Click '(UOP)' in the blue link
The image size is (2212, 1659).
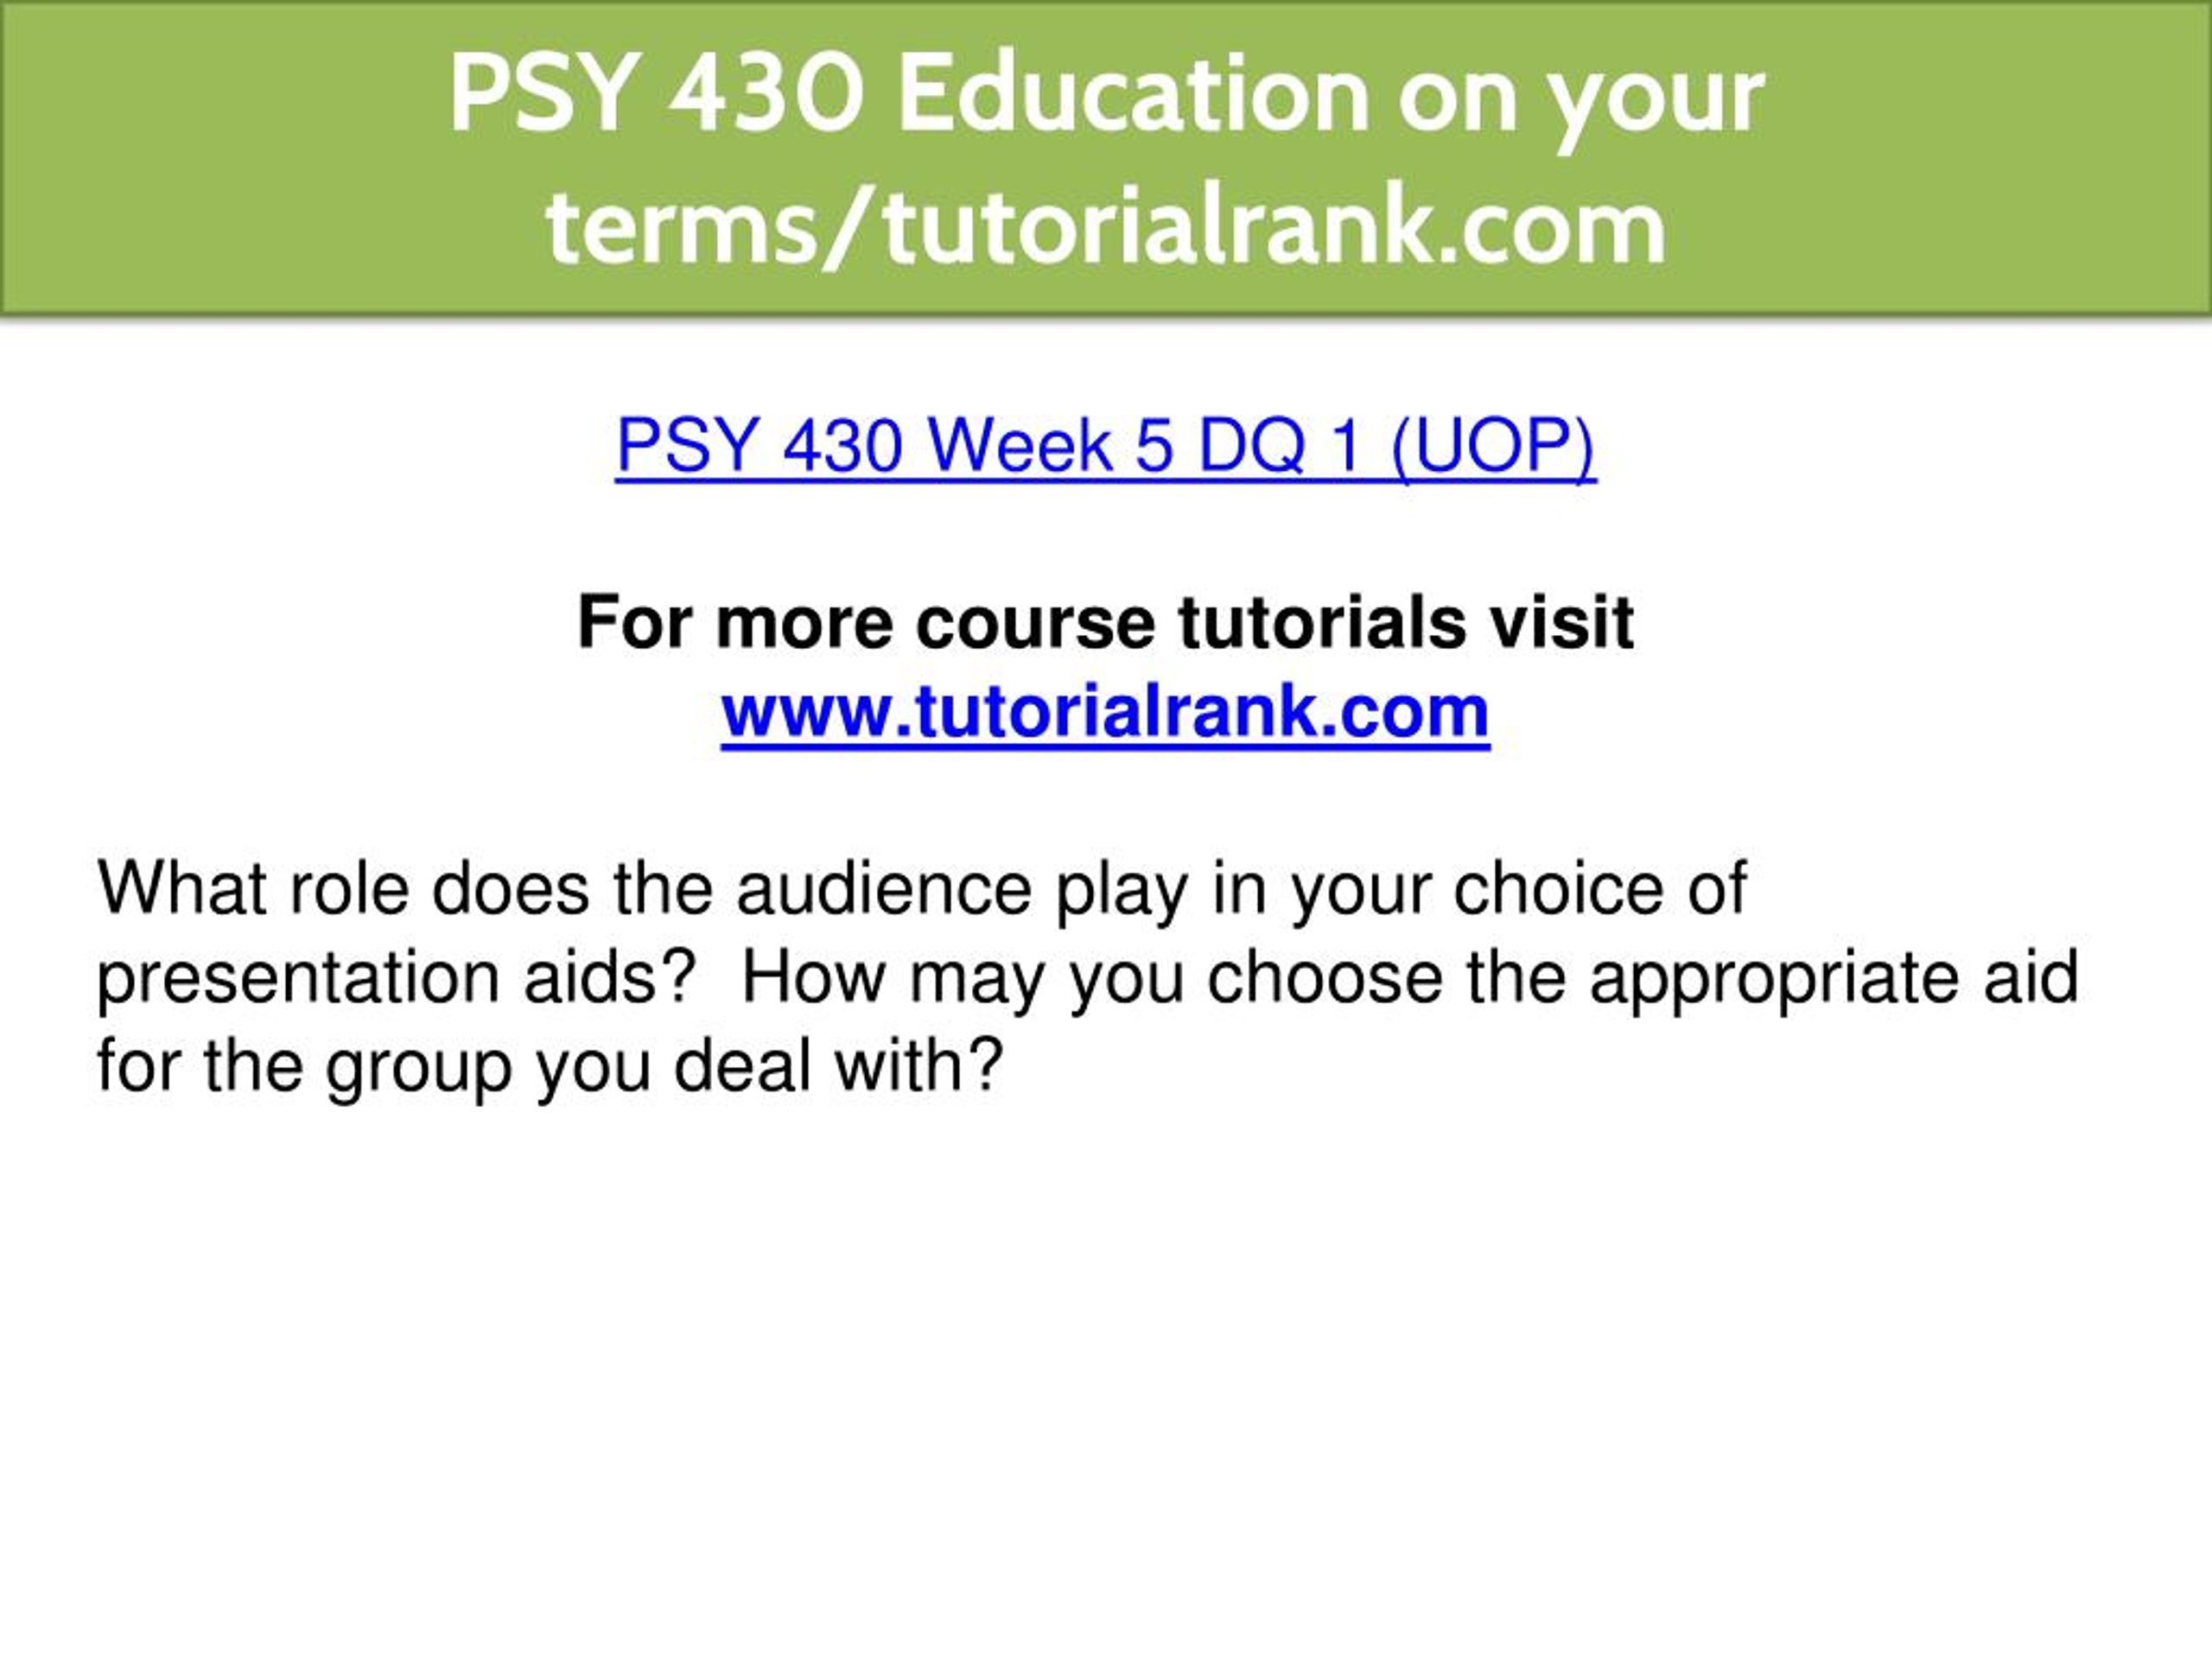(x=1493, y=446)
